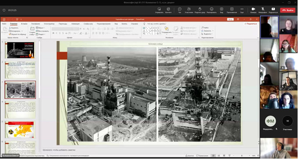Click the Format Painter brush icon
The height and width of the screenshot is (159, 298).
click(x=10, y=35)
